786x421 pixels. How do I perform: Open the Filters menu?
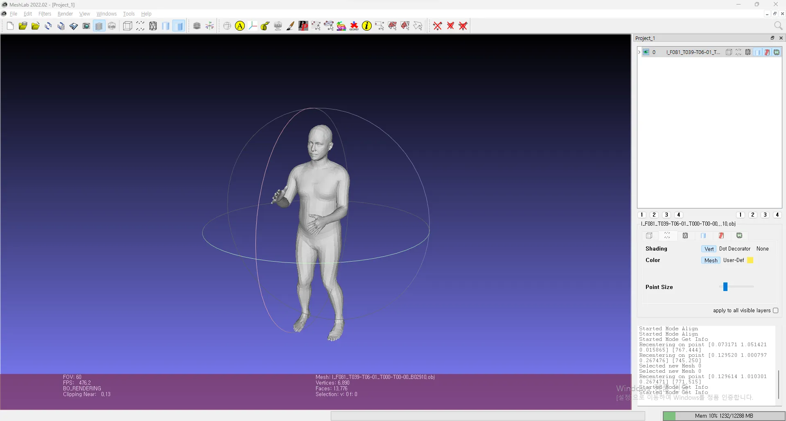[45, 14]
